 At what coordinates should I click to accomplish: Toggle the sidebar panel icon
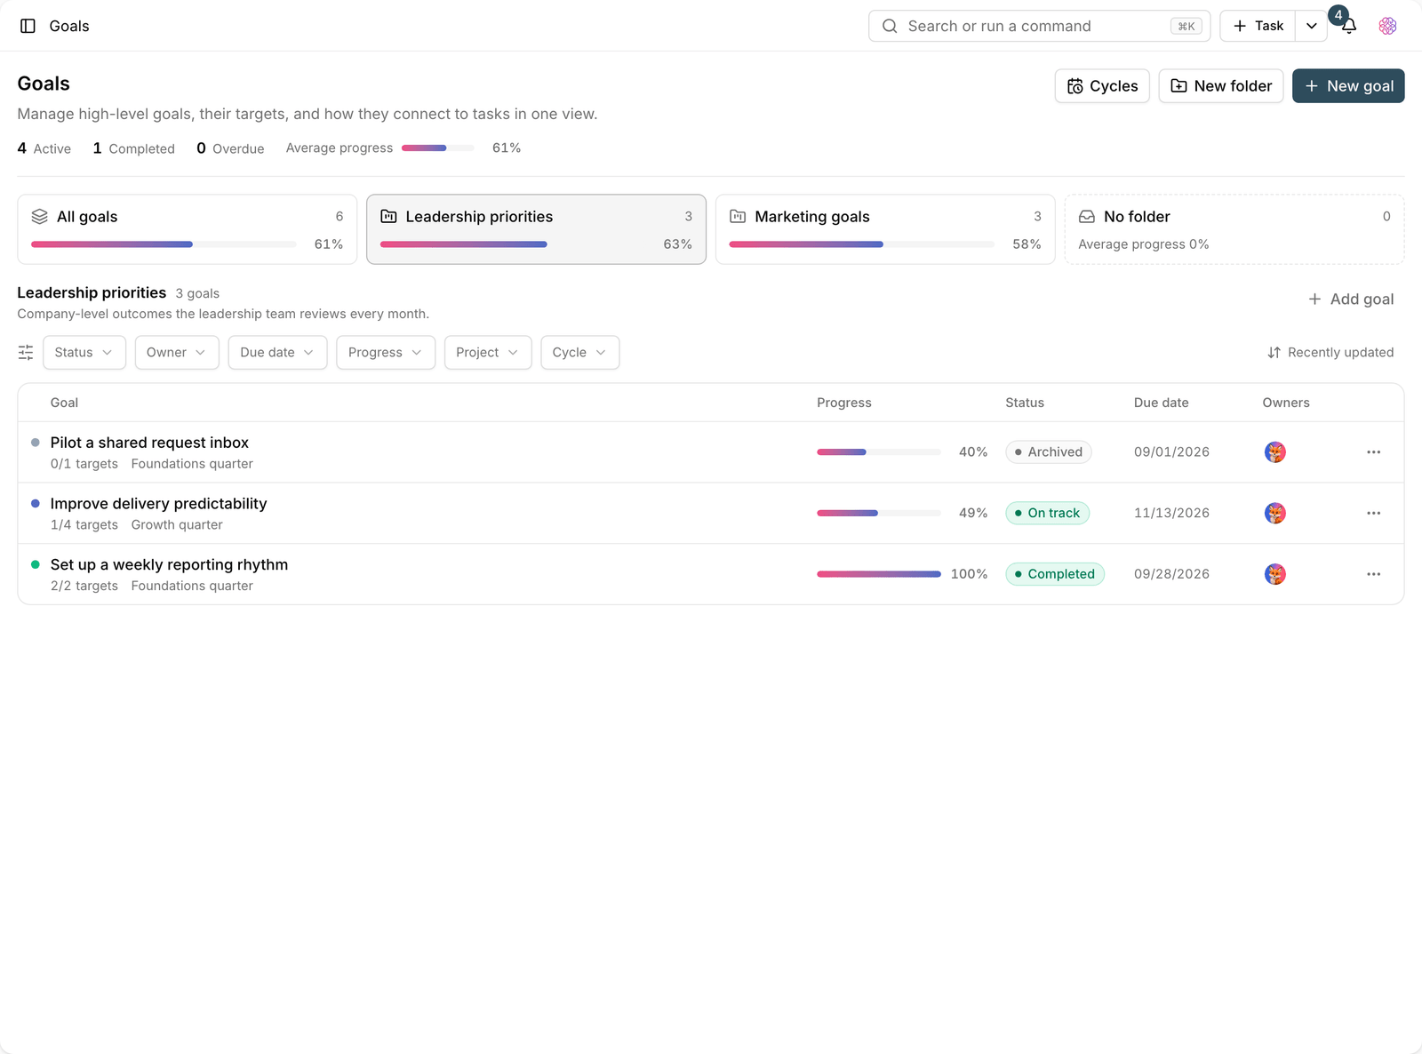point(28,26)
